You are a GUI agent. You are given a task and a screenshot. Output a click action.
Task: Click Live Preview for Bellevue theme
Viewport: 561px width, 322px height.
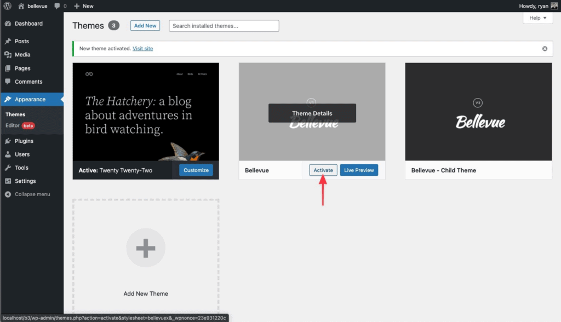point(359,170)
